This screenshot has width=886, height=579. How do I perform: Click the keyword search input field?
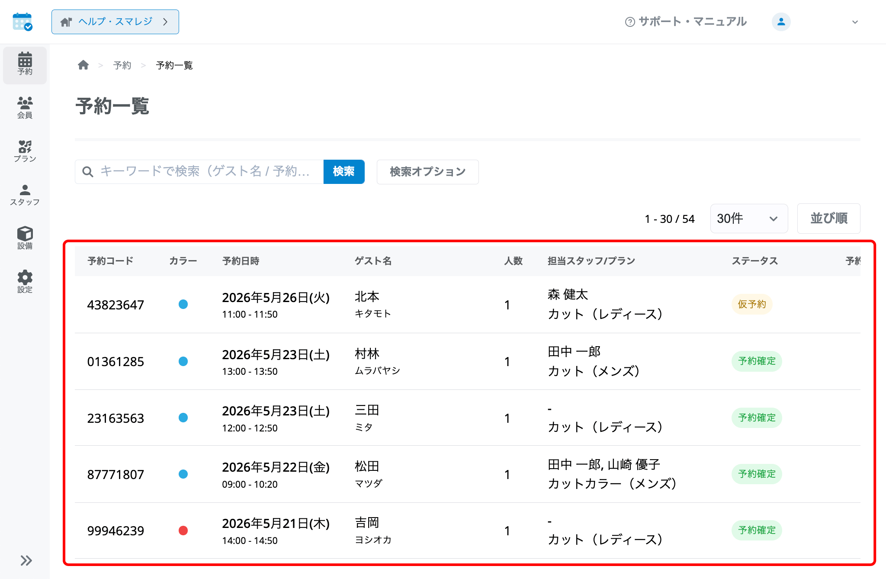click(199, 172)
